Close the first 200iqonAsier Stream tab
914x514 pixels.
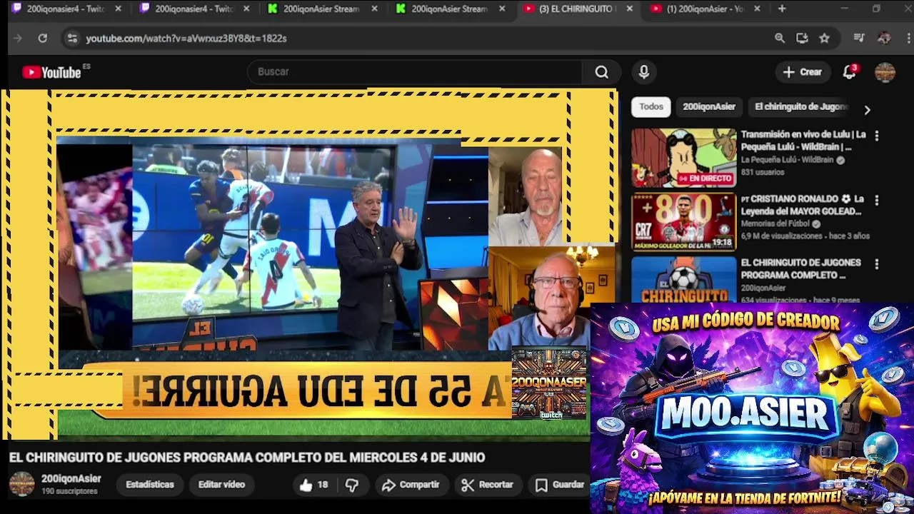(374, 9)
